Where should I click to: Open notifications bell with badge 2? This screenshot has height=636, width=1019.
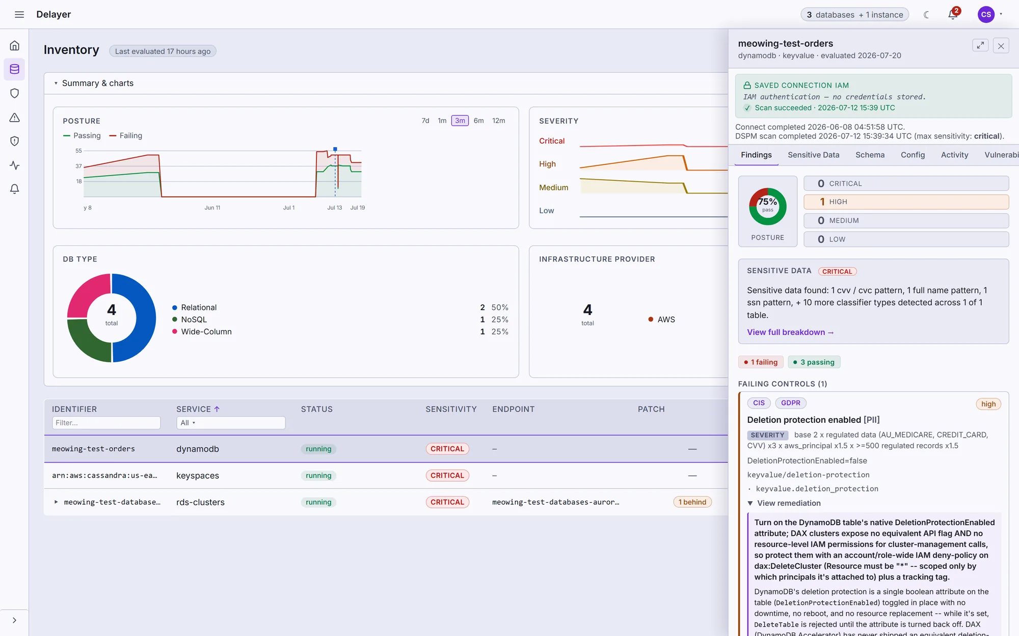(x=953, y=14)
